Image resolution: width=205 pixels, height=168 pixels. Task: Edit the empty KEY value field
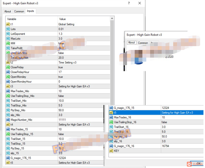coord(182,151)
